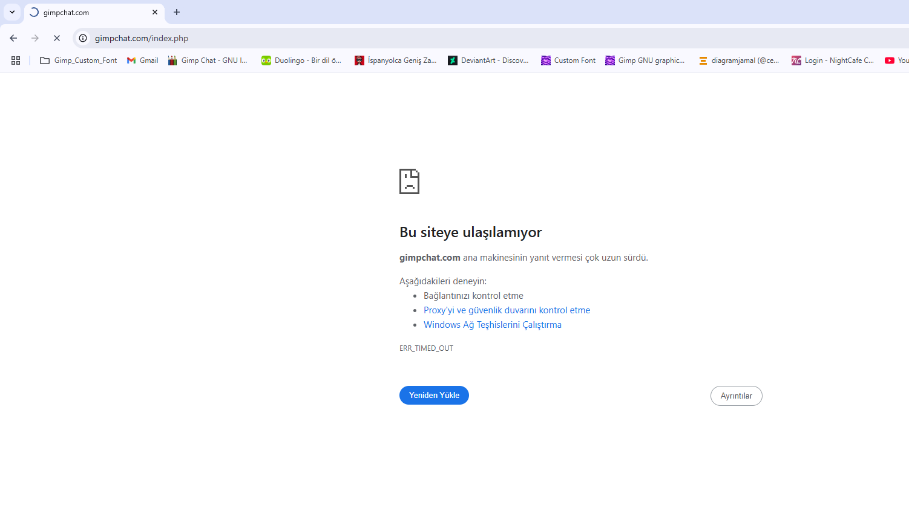
Task: Open the Gimp_Custom_Font bookmark folder
Action: [x=79, y=60]
